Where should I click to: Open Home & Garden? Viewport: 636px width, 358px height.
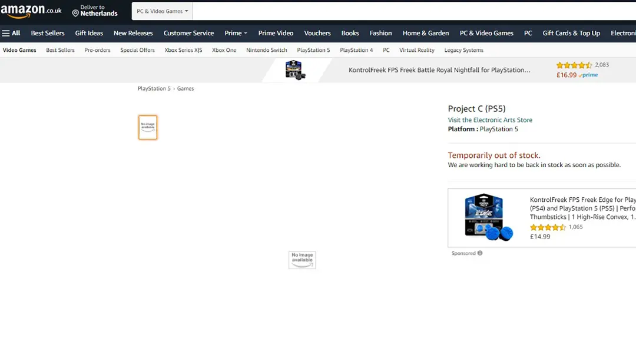[x=426, y=33]
